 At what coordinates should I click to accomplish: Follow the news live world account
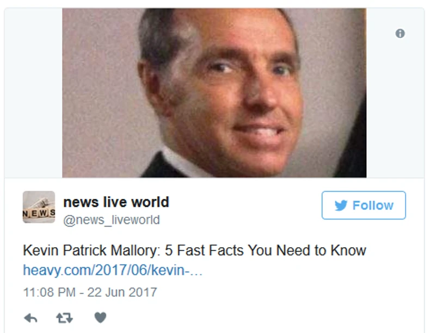tap(364, 205)
